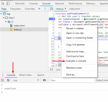Activate the inspect element picker icon
Viewport: 108px width, 102px height.
pos(3,3)
